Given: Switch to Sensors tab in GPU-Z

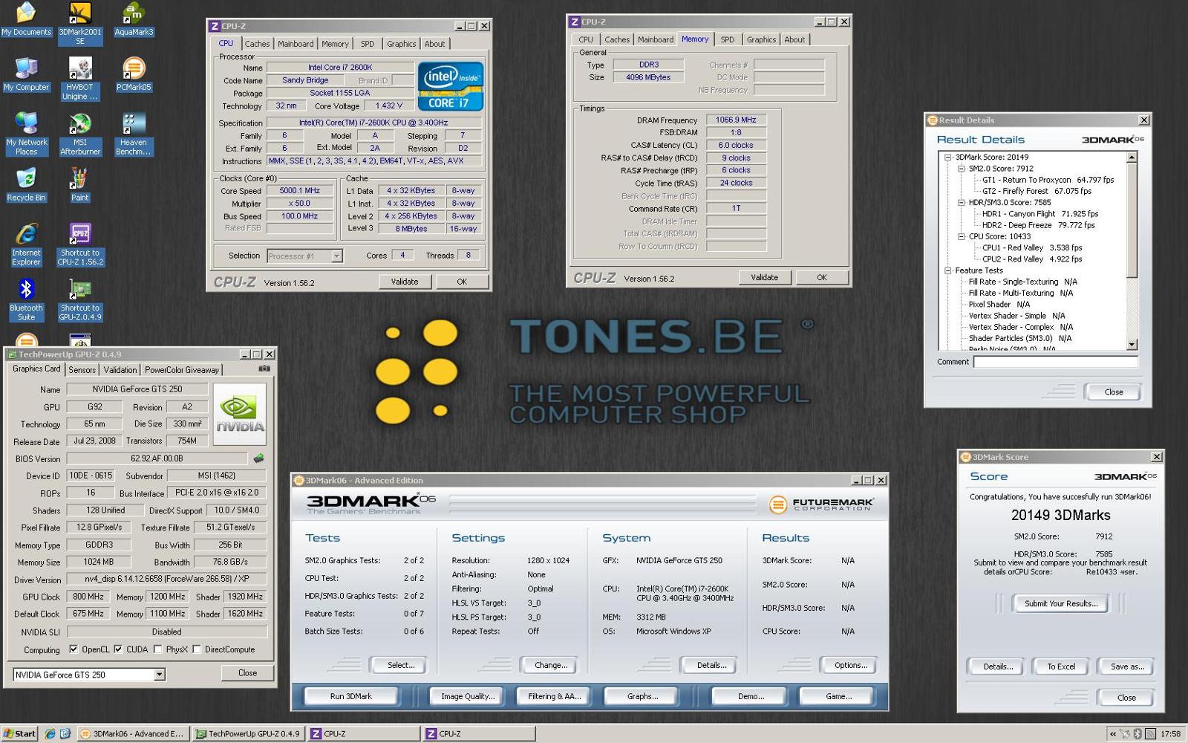Looking at the screenshot, I should click(x=82, y=369).
